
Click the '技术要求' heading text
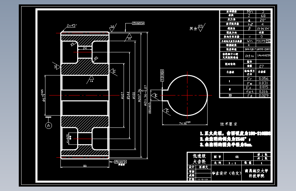228,124
